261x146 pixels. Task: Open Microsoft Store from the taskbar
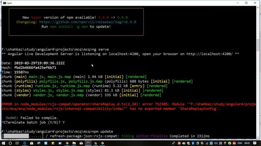[32, 143]
